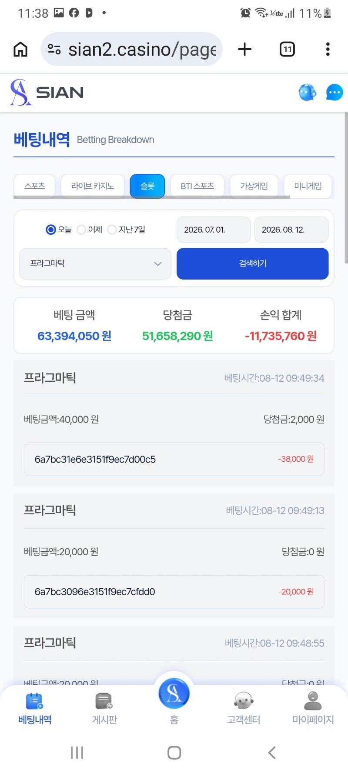Switch to the BTI 스포츠 tab
The height and width of the screenshot is (773, 348).
point(197,186)
